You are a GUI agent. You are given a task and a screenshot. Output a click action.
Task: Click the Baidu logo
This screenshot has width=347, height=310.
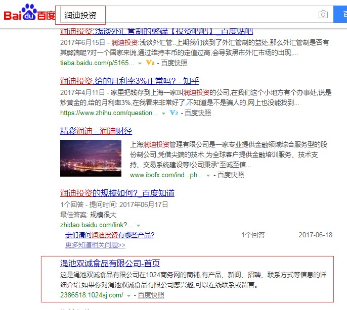click(29, 13)
